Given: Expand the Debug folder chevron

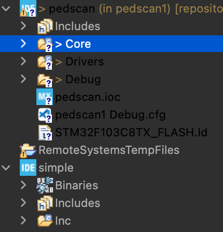Looking at the screenshot, I should pos(23,79).
